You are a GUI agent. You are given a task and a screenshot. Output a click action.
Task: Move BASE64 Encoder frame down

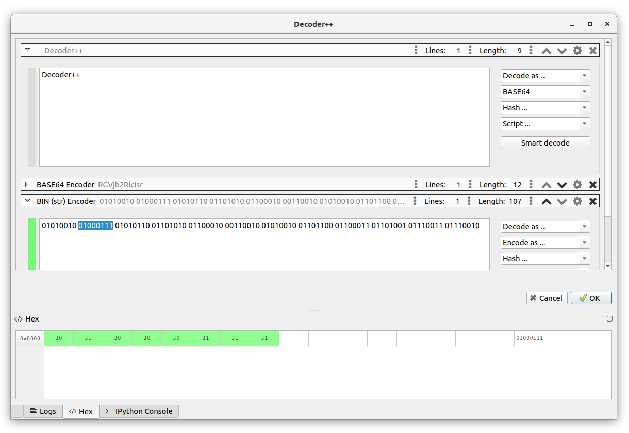pyautogui.click(x=562, y=185)
